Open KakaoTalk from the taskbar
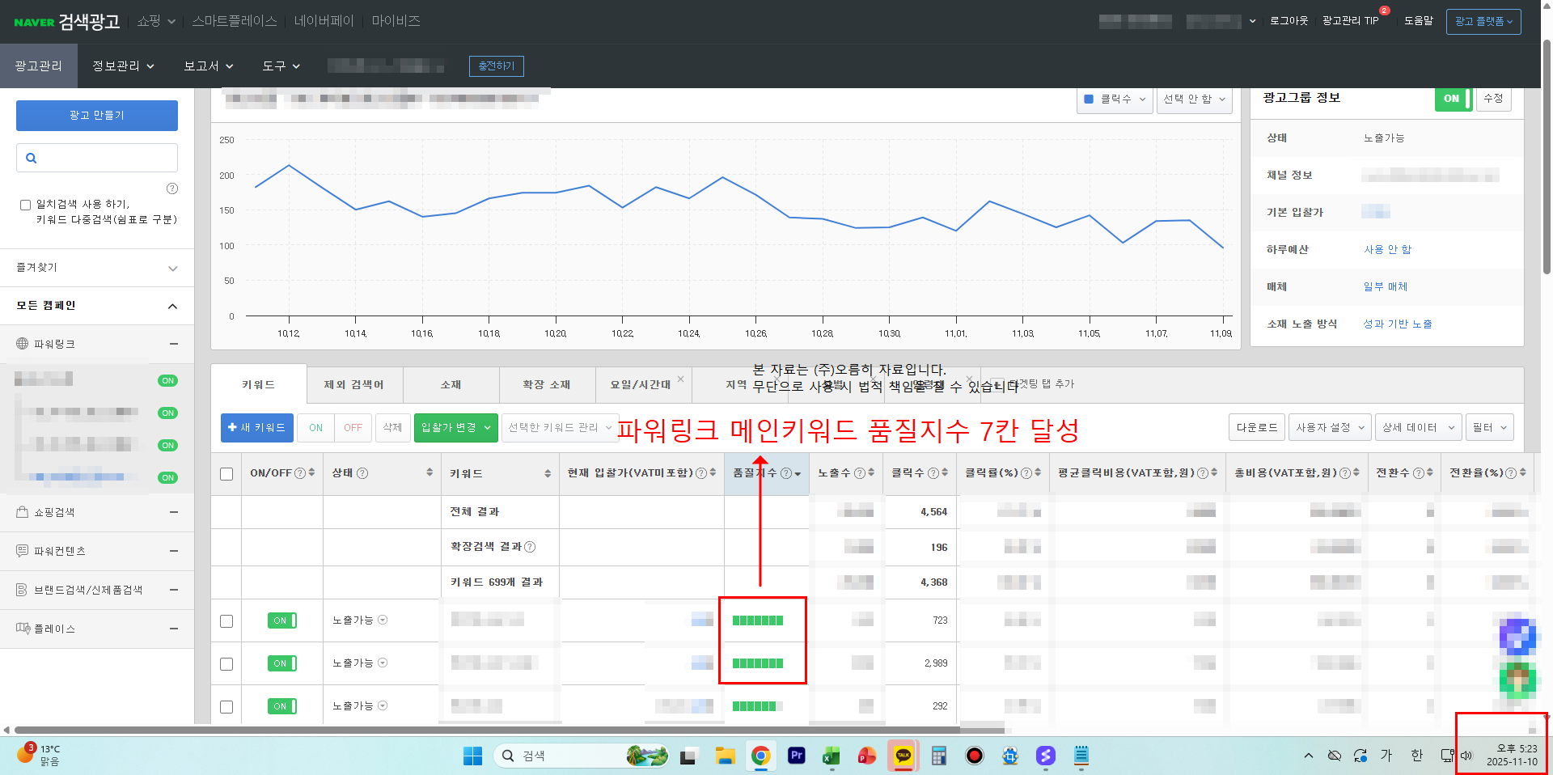This screenshot has width=1553, height=775. [x=903, y=755]
